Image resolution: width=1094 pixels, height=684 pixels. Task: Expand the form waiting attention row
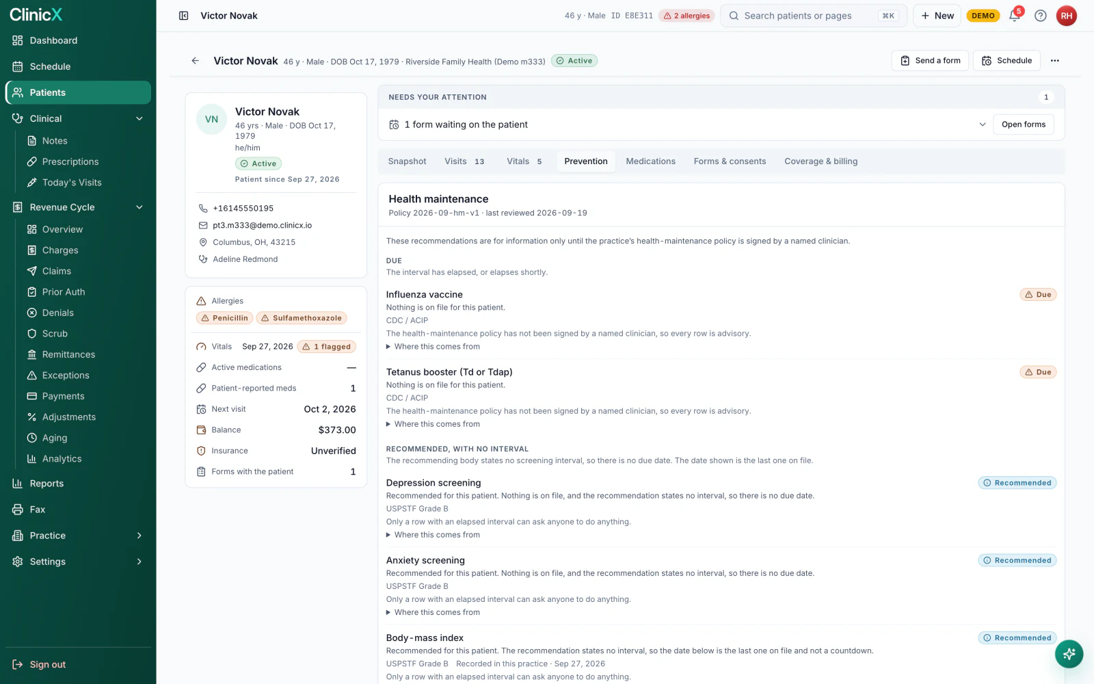tap(983, 124)
